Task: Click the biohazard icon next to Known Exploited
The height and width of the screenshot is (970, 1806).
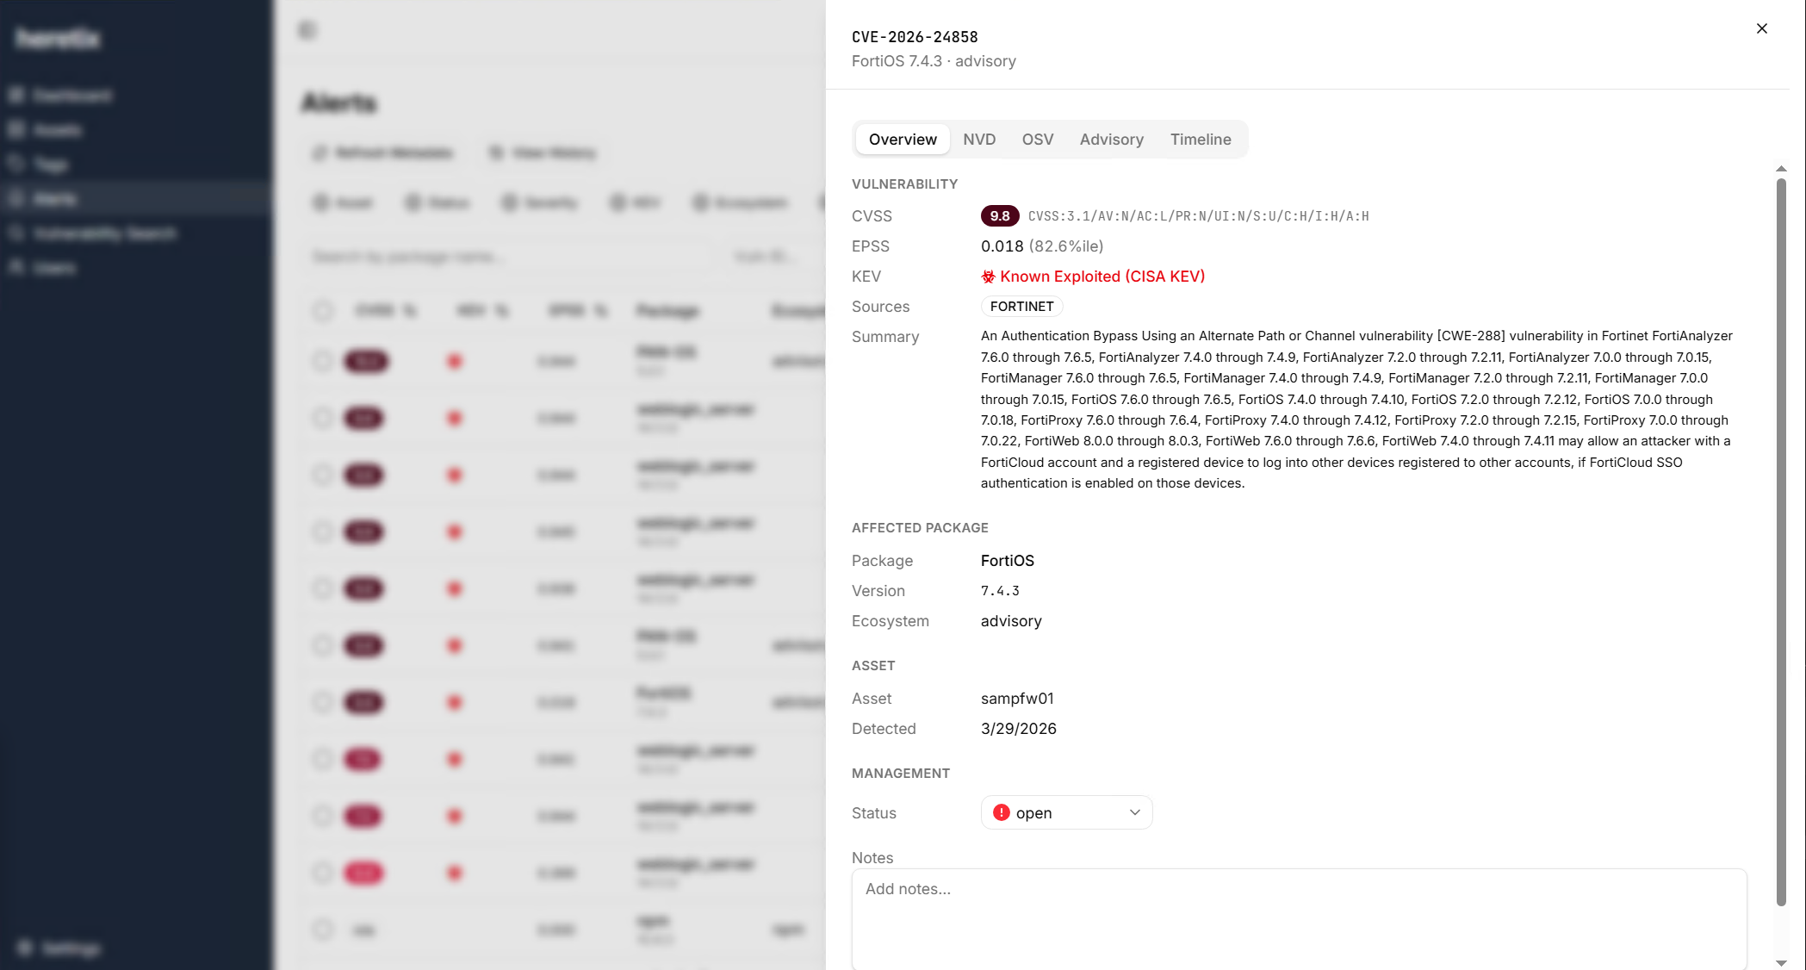Action: click(x=988, y=276)
